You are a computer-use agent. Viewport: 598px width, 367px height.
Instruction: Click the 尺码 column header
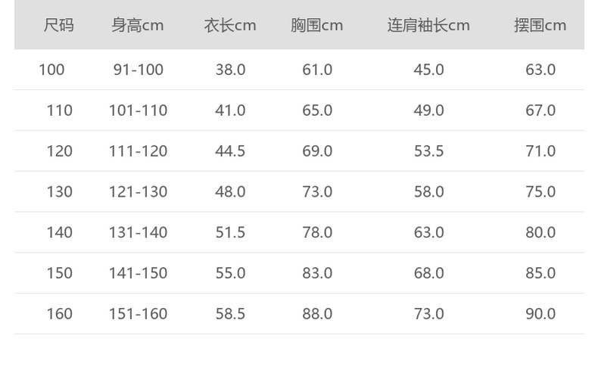coord(59,25)
